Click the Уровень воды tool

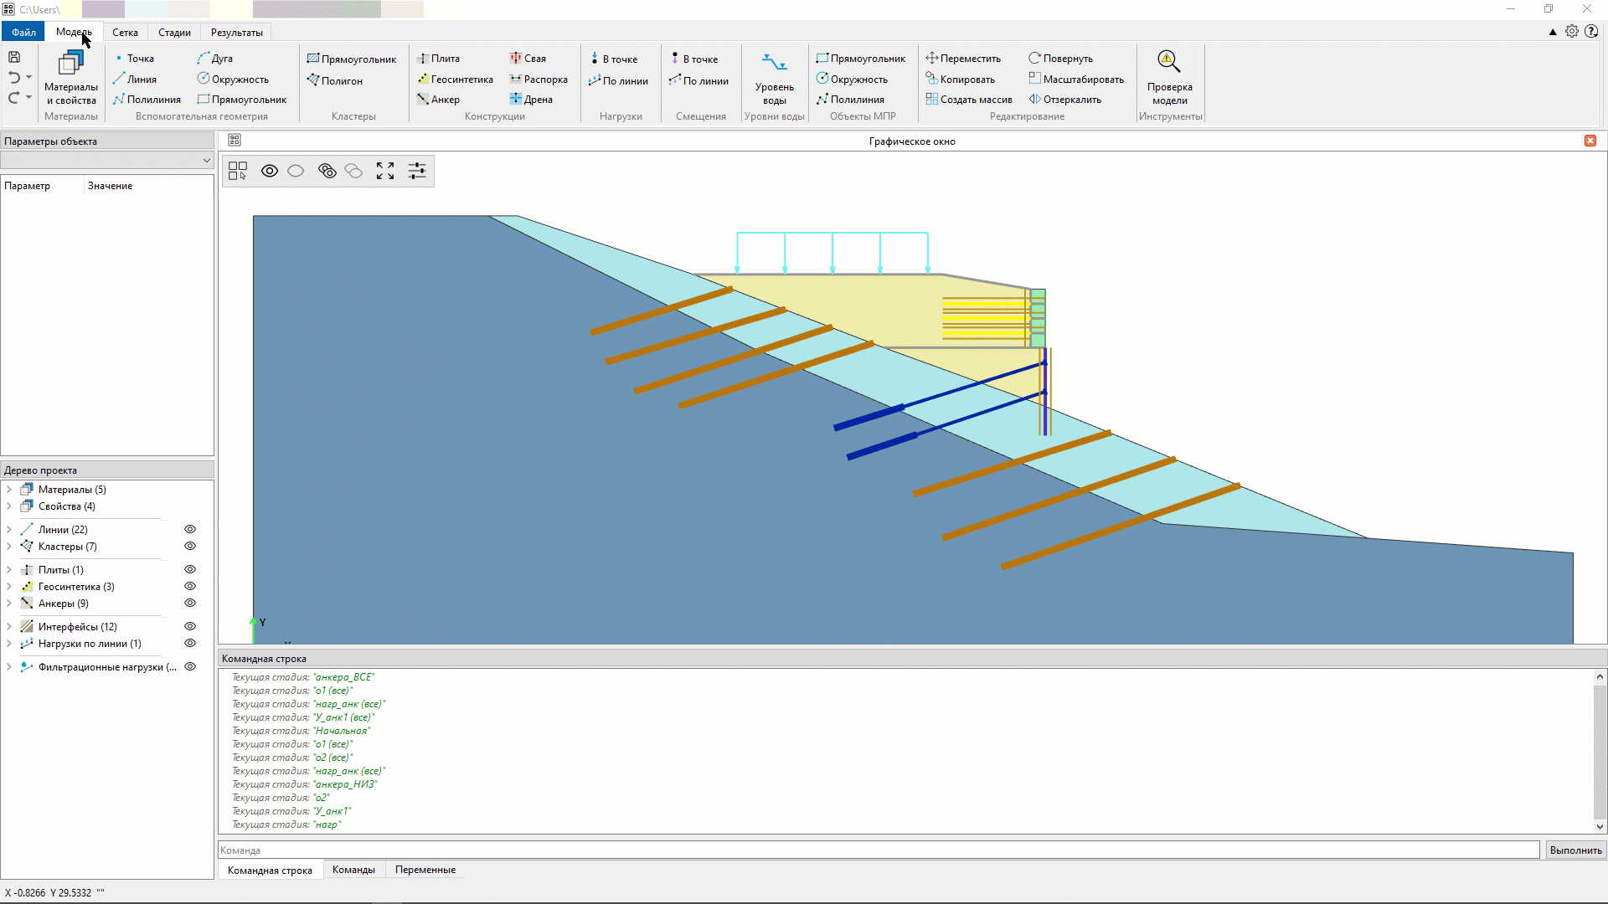click(x=774, y=77)
